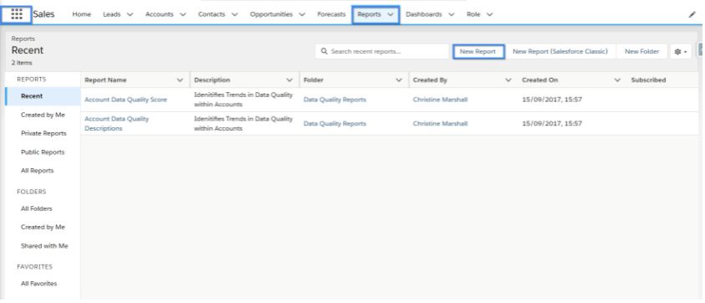
Task: Open Data Quality Reports folder, first row
Action: [x=335, y=100]
